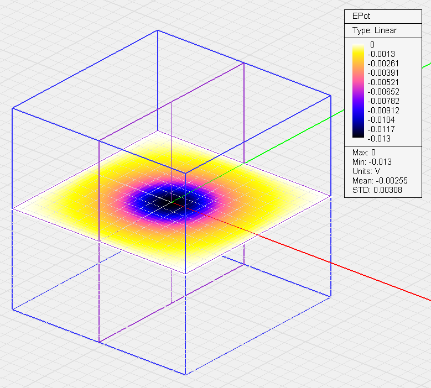The image size is (431, 388).
Task: Select the Units: V legend line
Action: point(366,171)
